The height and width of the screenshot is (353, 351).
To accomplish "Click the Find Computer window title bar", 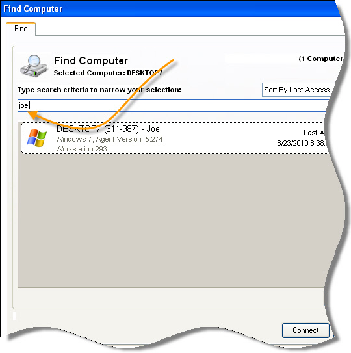I will (171, 9).
